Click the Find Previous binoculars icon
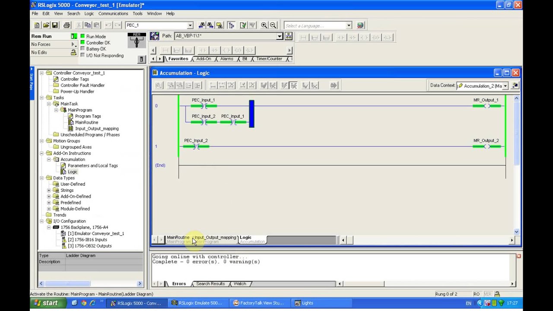 point(202,25)
